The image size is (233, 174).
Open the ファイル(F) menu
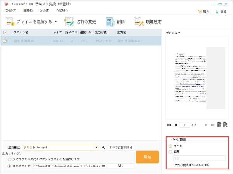[11, 10]
